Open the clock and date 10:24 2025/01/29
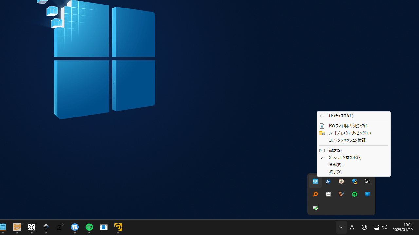Screen dimensions: 419x235 tap(403, 227)
